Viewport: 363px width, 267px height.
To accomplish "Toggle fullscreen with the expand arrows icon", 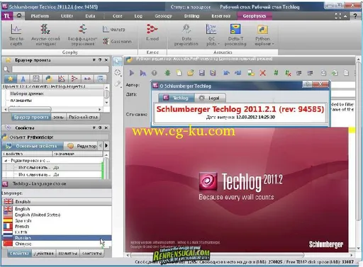I will (x=338, y=16).
